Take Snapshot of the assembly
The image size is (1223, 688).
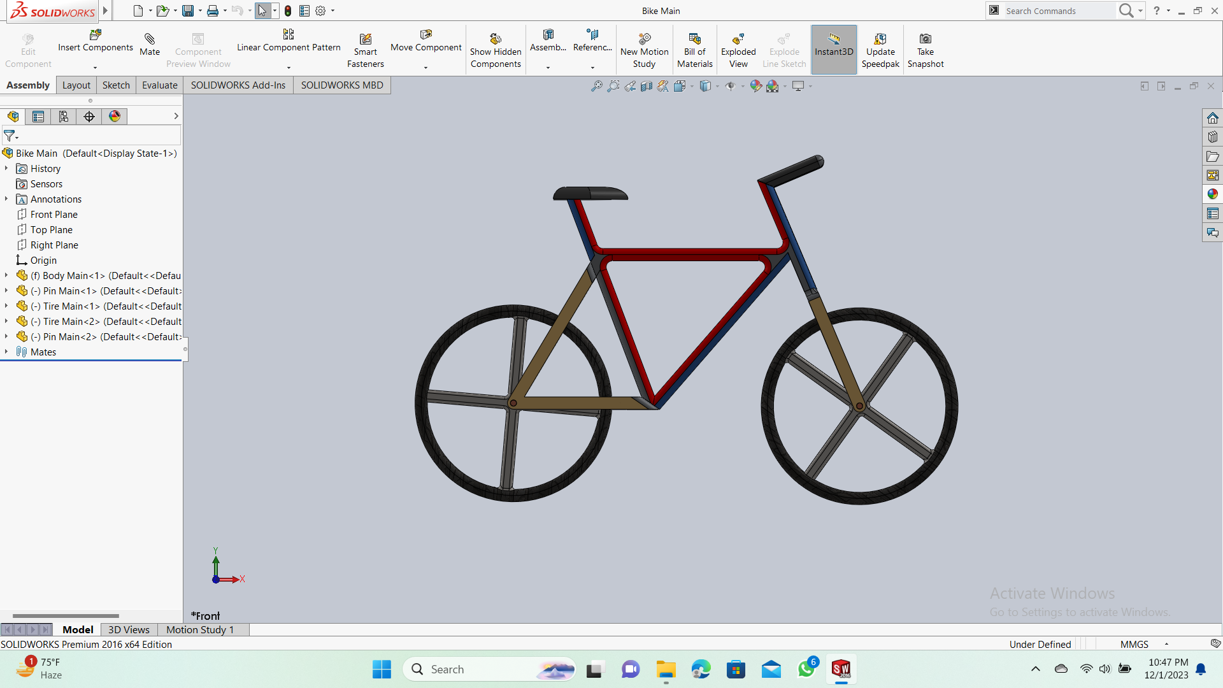point(926,50)
